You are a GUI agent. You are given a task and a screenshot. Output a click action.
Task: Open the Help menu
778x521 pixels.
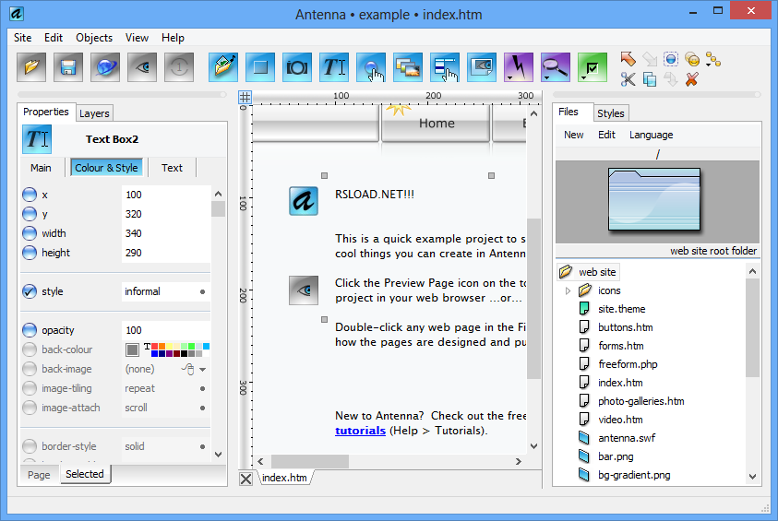[x=173, y=38]
